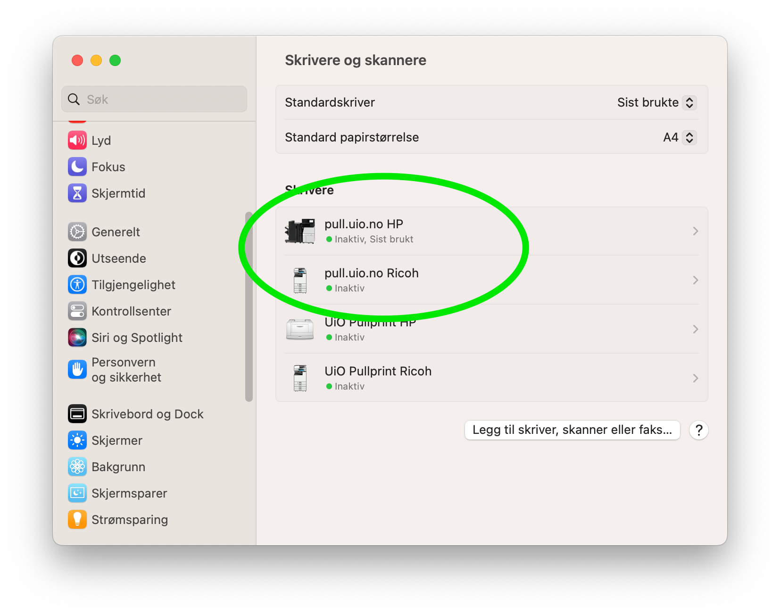Open Skjermtid hourglass icon
780x615 pixels.
coord(77,193)
